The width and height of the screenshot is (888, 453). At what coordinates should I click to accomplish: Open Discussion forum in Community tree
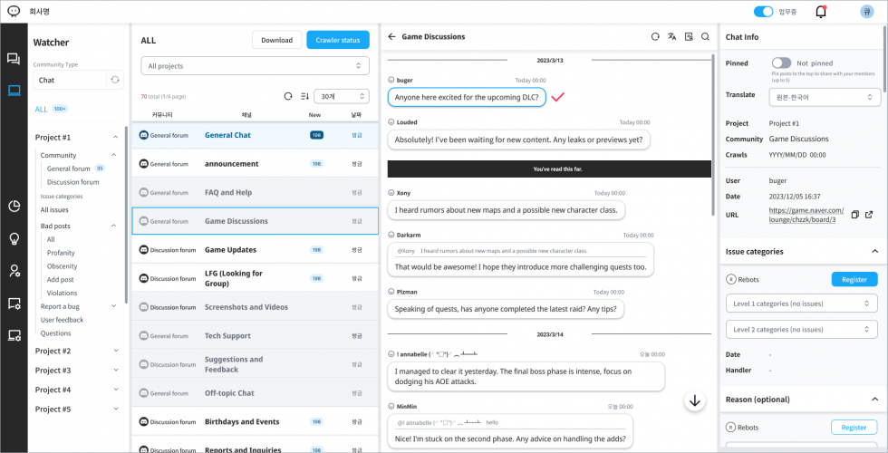[x=73, y=182]
